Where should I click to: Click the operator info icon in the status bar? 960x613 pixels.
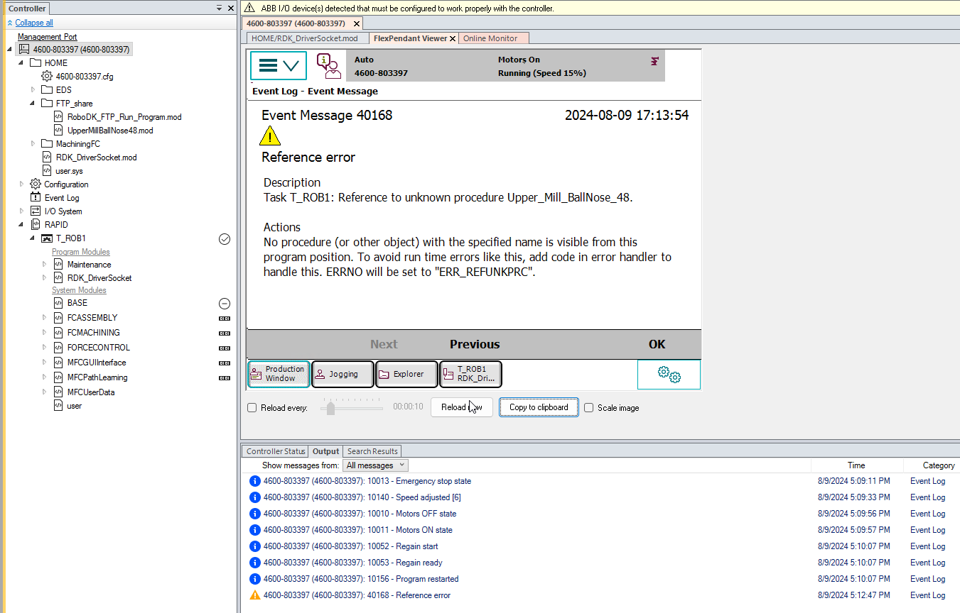point(328,66)
